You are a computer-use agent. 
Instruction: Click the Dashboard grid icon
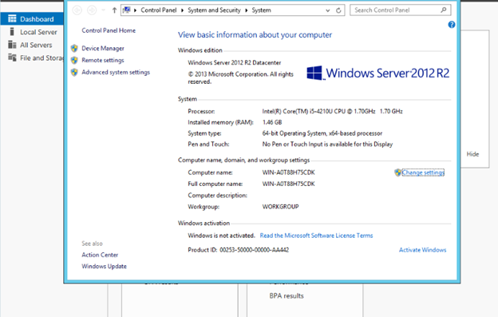point(12,18)
